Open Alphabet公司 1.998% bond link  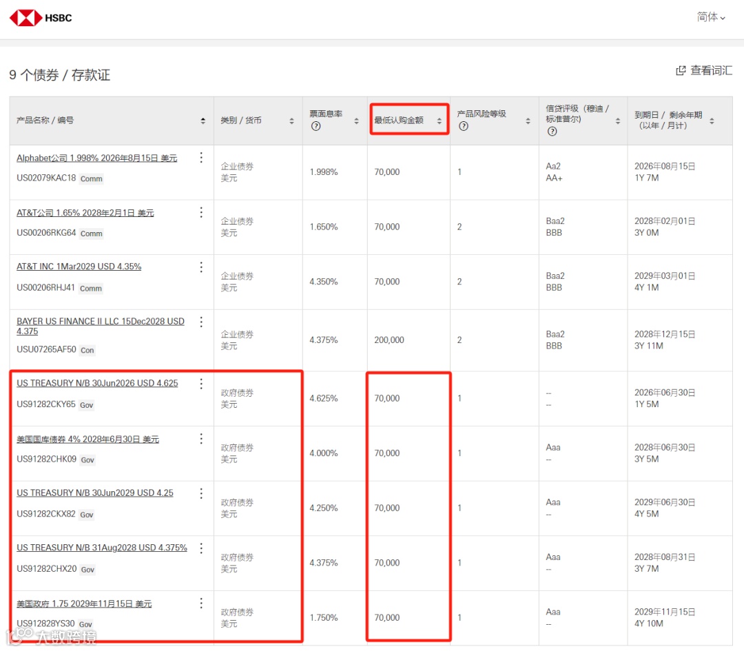pos(97,158)
